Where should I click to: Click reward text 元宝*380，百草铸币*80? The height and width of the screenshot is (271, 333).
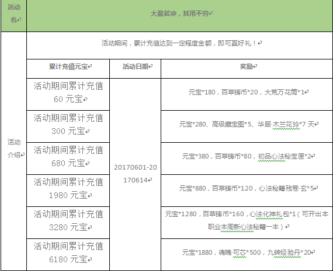click(217, 156)
